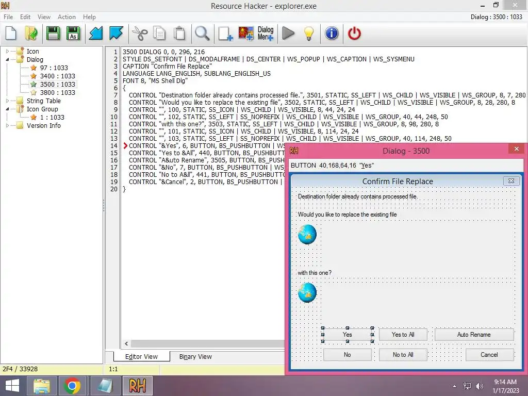The image size is (528, 396).
Task: Click the Yes to All button in preview
Action: point(403,335)
